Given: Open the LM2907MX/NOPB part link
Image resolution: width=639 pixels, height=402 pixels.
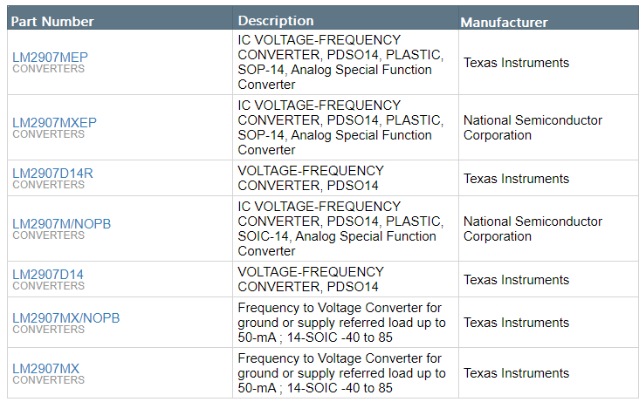Looking at the screenshot, I should pyautogui.click(x=65, y=317).
